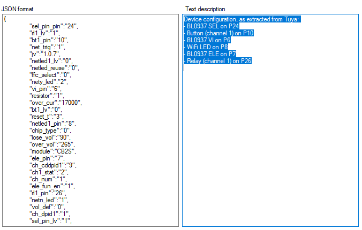Click the "over_cur":"17000" value line

pos(55,103)
